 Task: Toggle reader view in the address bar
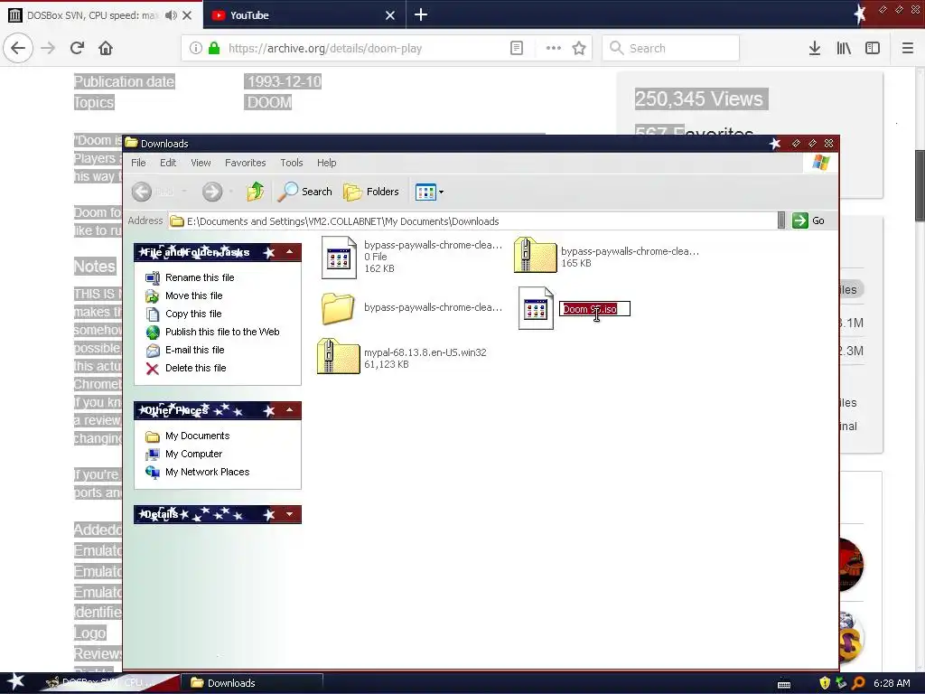(516, 49)
